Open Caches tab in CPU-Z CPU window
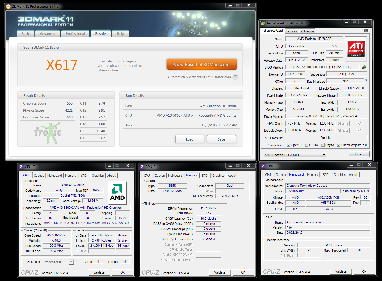The width and height of the screenshot is (382, 281). [x=39, y=176]
